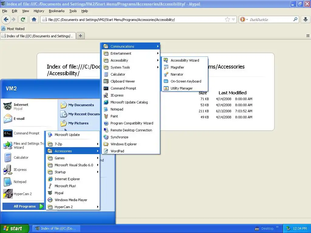Launch Utility Manager

pos(185,88)
